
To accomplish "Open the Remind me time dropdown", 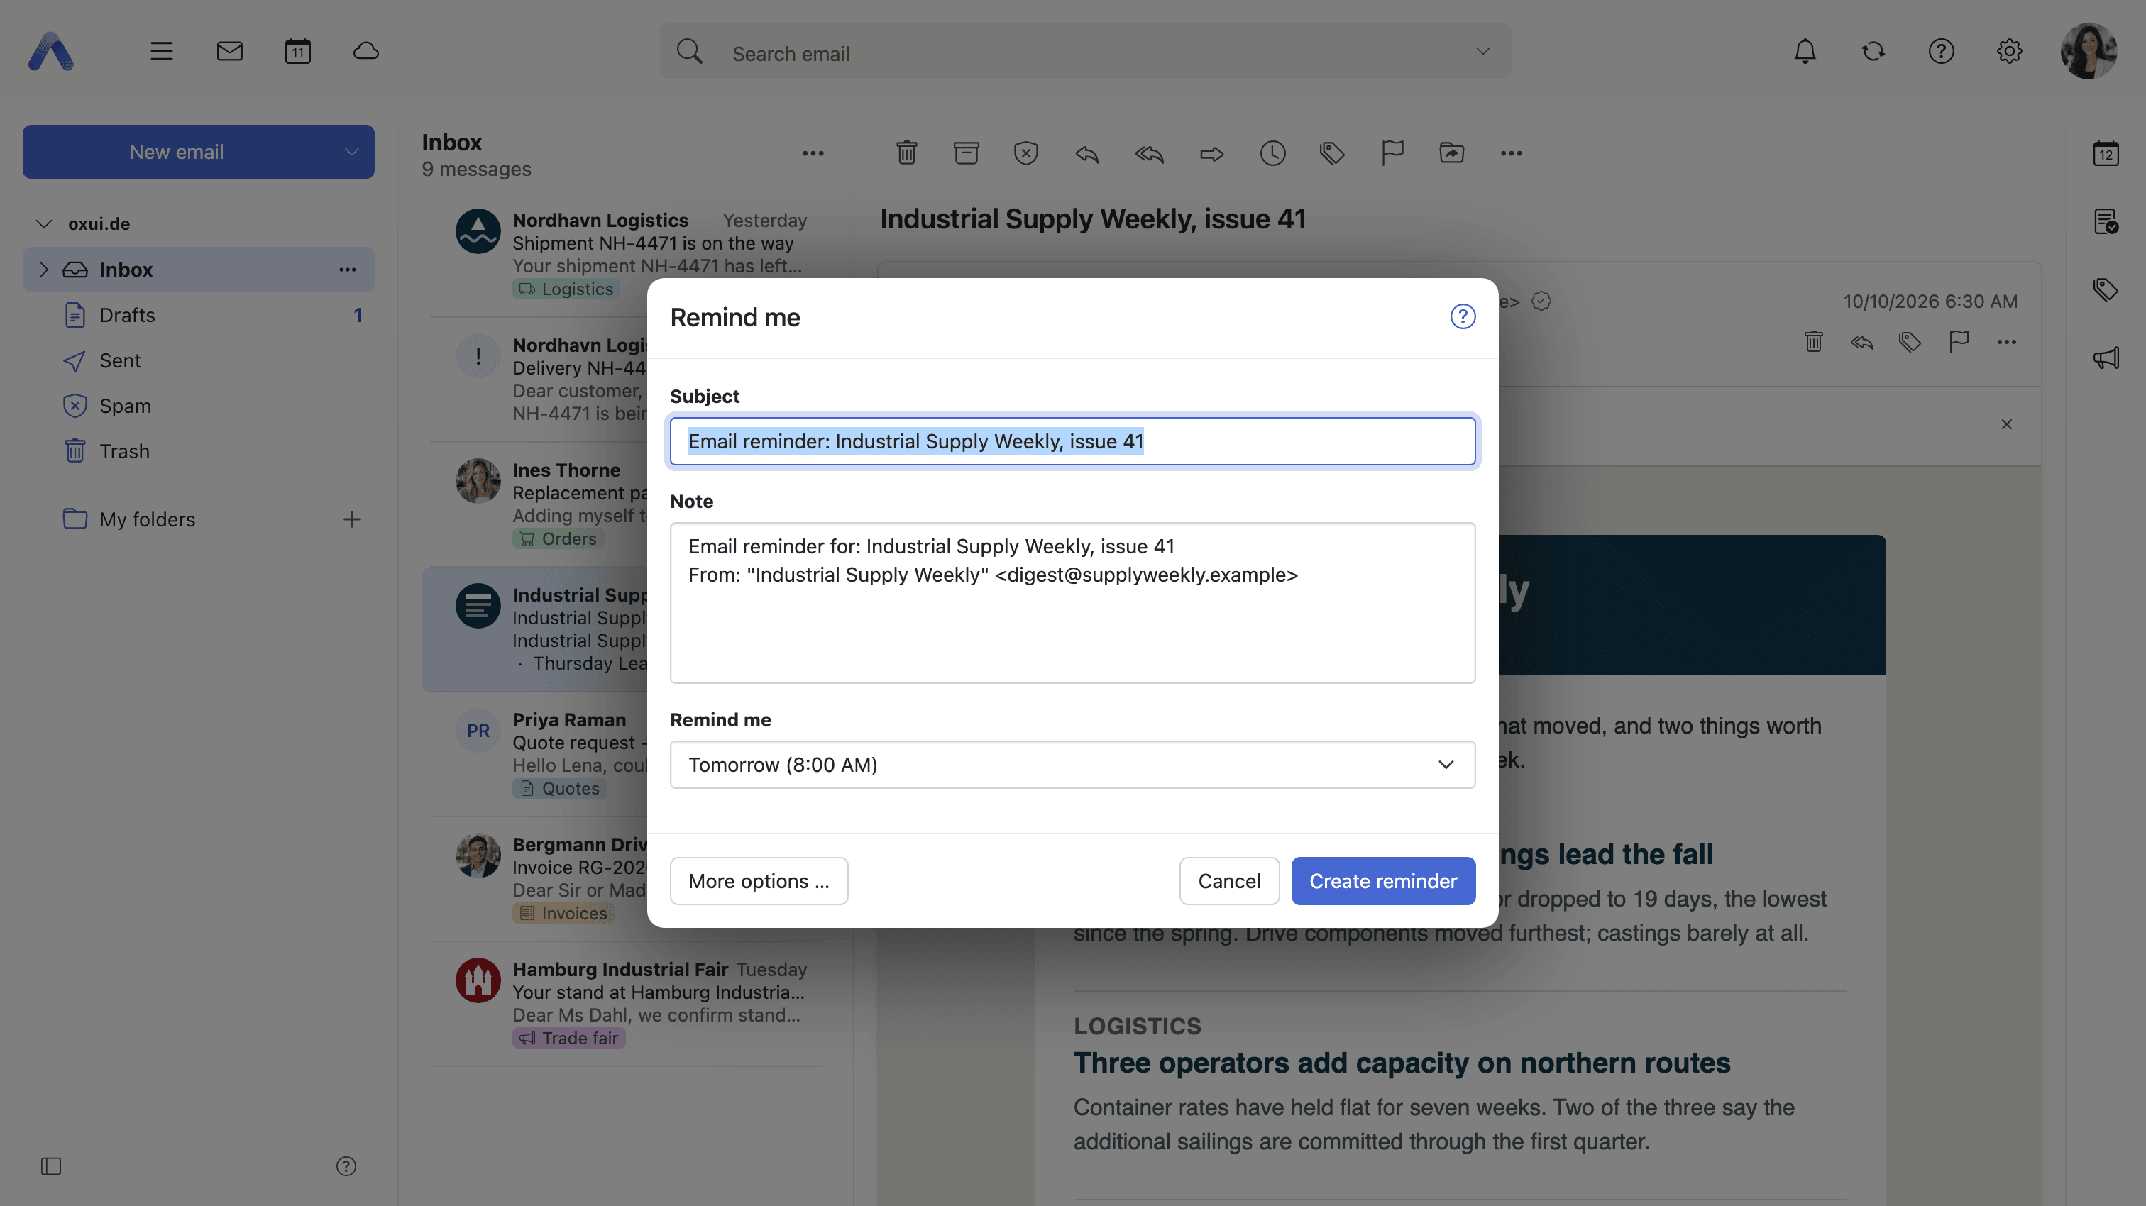I will pyautogui.click(x=1072, y=765).
